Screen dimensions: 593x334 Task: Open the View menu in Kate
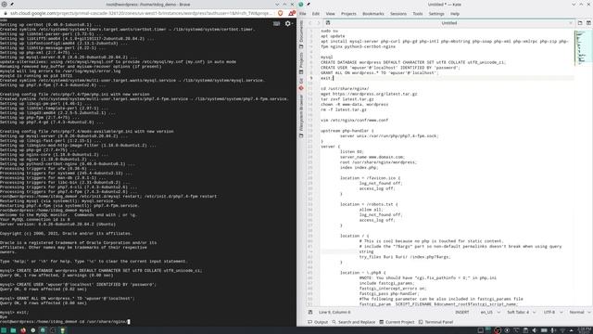click(x=330, y=14)
